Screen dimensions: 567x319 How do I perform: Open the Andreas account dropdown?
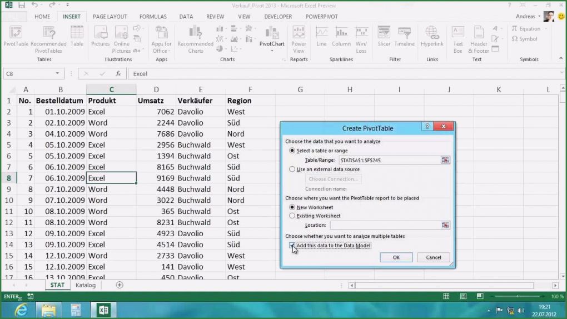pos(539,16)
